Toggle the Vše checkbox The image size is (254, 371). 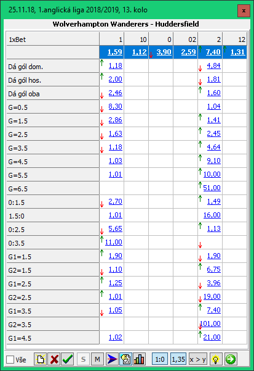10,360
